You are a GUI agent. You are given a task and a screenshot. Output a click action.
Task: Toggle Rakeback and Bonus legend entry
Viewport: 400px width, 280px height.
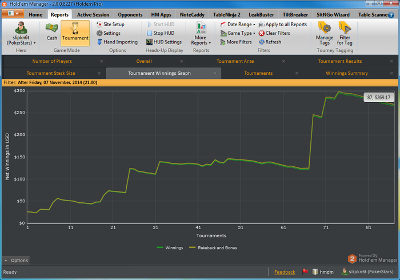[213, 248]
